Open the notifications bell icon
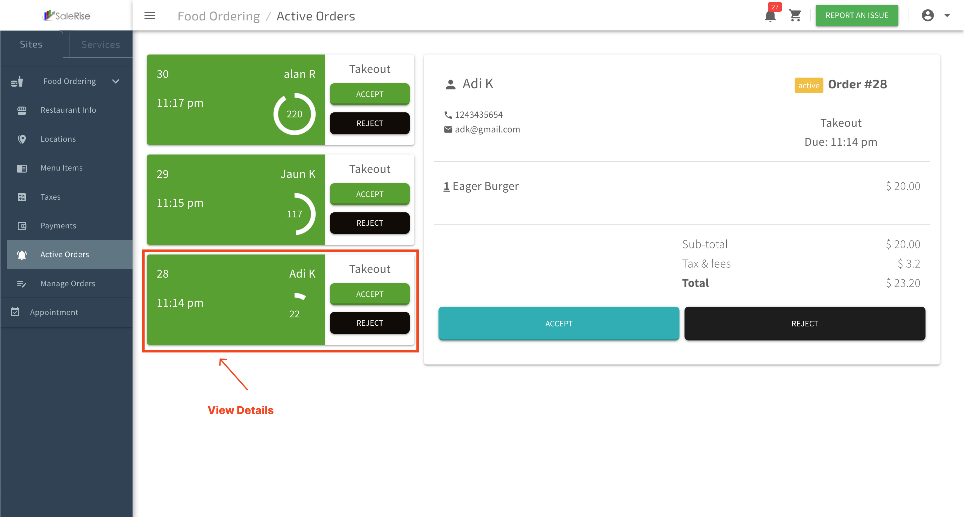964x517 pixels. coord(770,16)
